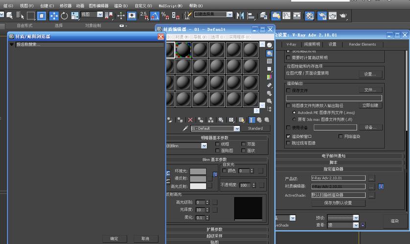The height and width of the screenshot is (244, 410).
Task: Select the Move tool in main toolbar
Action: click(x=54, y=16)
